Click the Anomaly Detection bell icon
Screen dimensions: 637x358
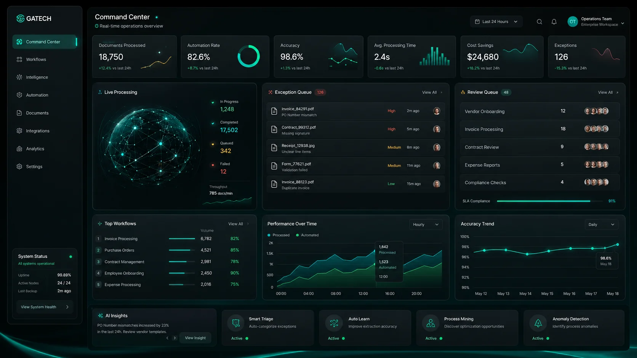coord(538,323)
